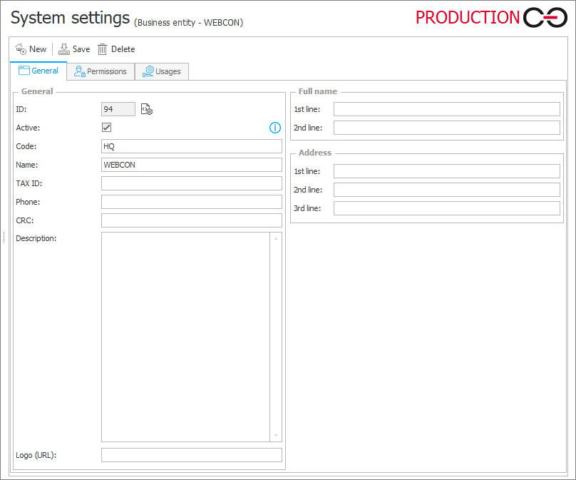Focus the Address 3rd line field

pyautogui.click(x=447, y=208)
